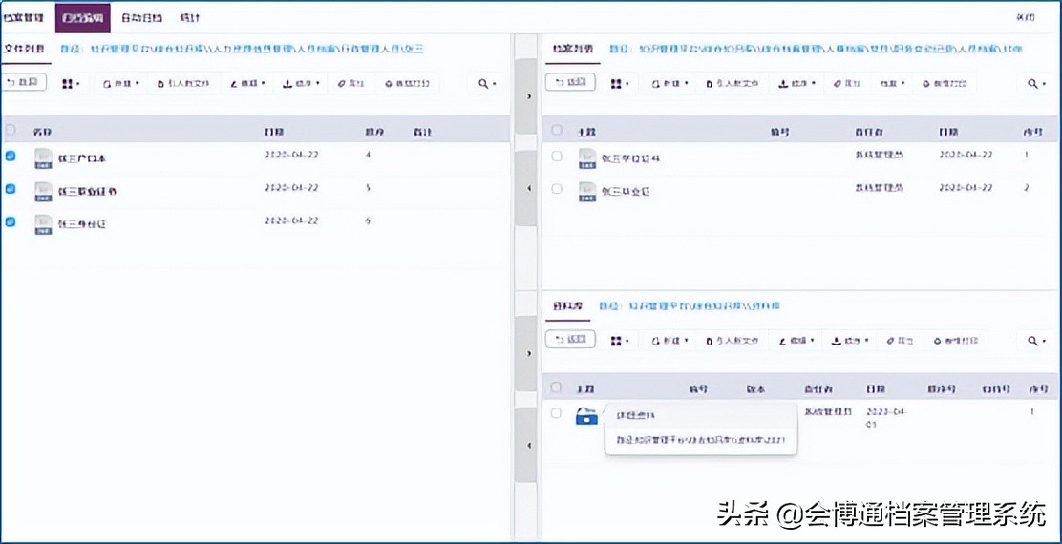Open the Sort dropdown in the library toolbar

[850, 341]
